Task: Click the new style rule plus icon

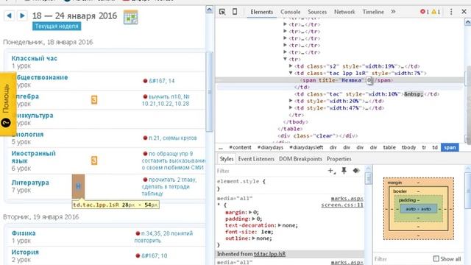Action: 331,171
